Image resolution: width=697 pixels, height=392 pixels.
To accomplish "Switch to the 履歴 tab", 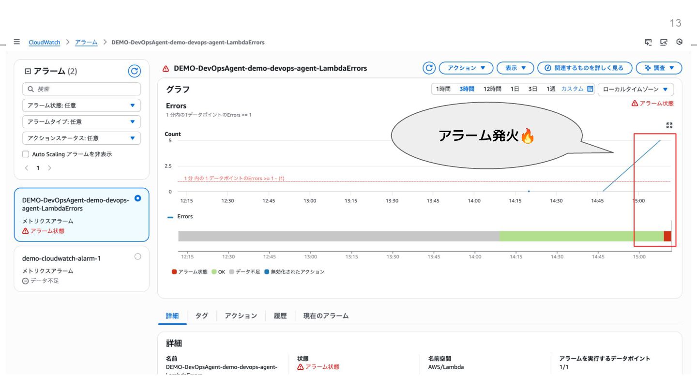I will tap(280, 316).
